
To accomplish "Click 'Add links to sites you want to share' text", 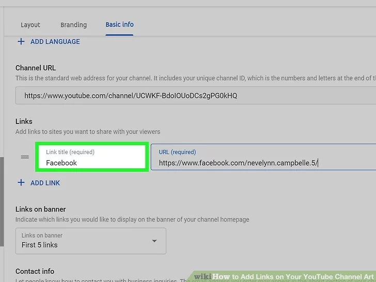I will pyautogui.click(x=88, y=132).
